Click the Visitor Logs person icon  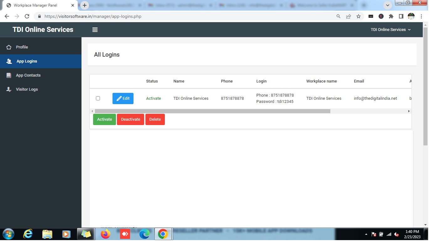9,89
